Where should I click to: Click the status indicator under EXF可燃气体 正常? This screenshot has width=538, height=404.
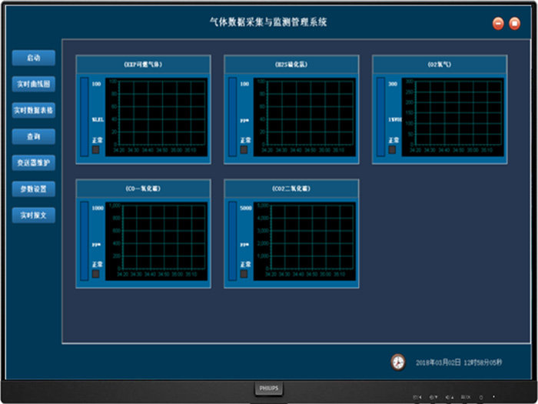pos(95,150)
